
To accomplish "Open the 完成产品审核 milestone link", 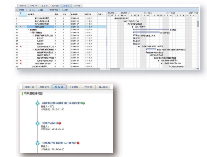I will tap(51, 123).
